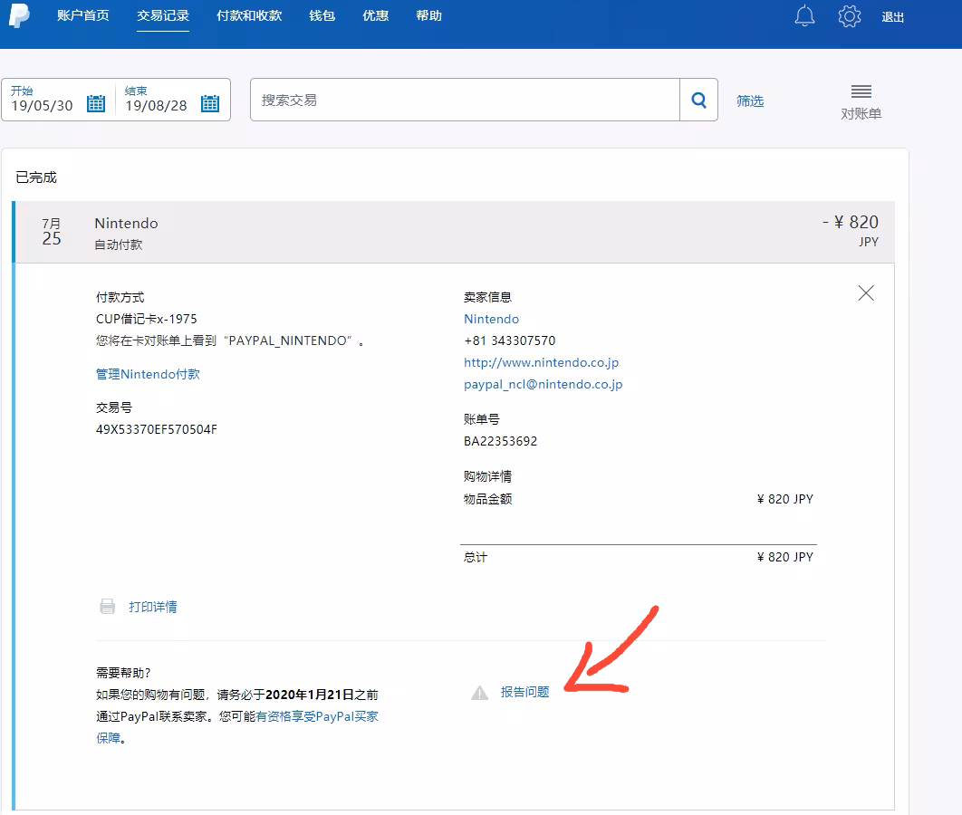Click the 筛选 filter link
This screenshot has height=815, width=962.
coord(750,101)
